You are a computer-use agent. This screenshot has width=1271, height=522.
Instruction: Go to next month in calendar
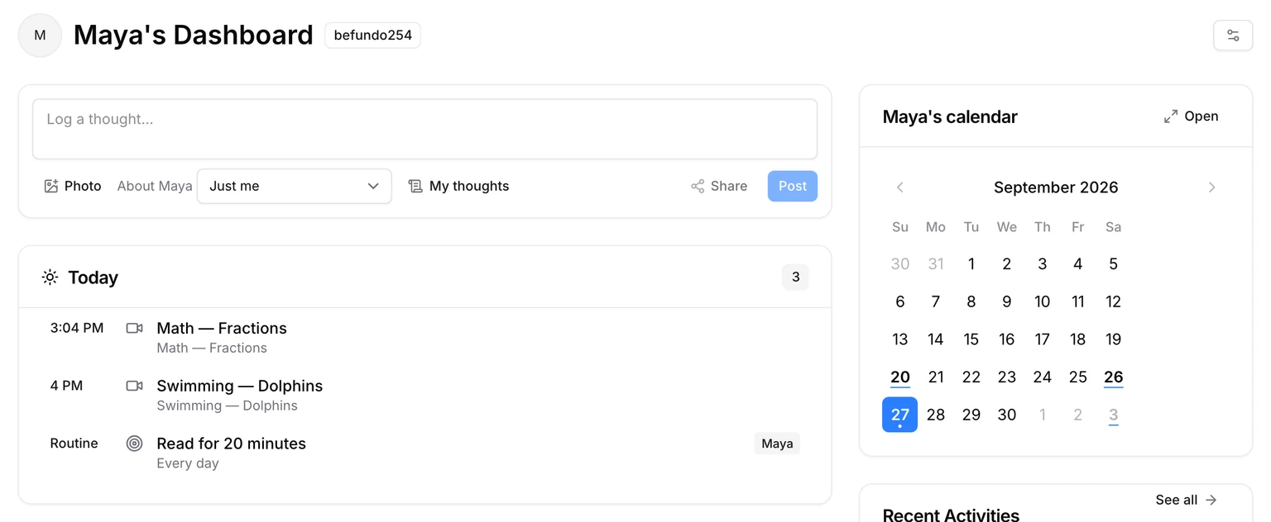click(1211, 187)
